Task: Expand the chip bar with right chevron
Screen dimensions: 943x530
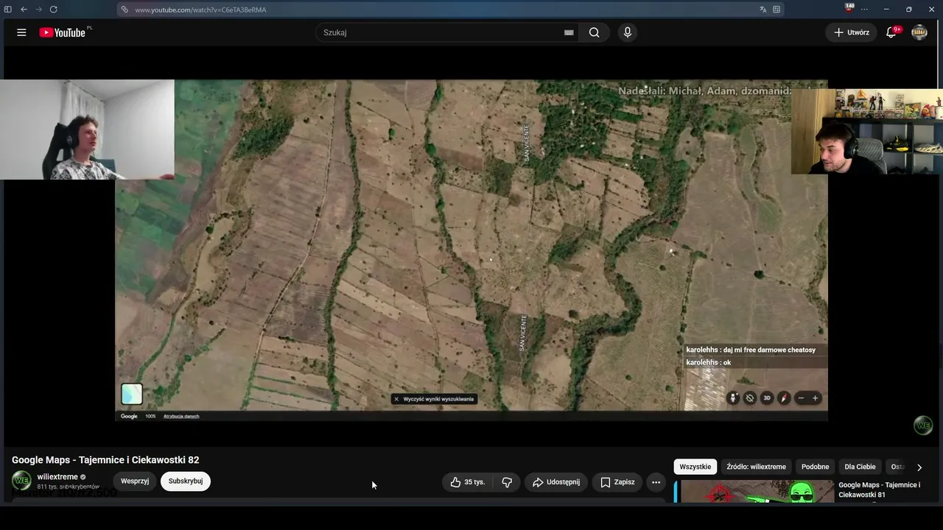Action: [x=919, y=467]
